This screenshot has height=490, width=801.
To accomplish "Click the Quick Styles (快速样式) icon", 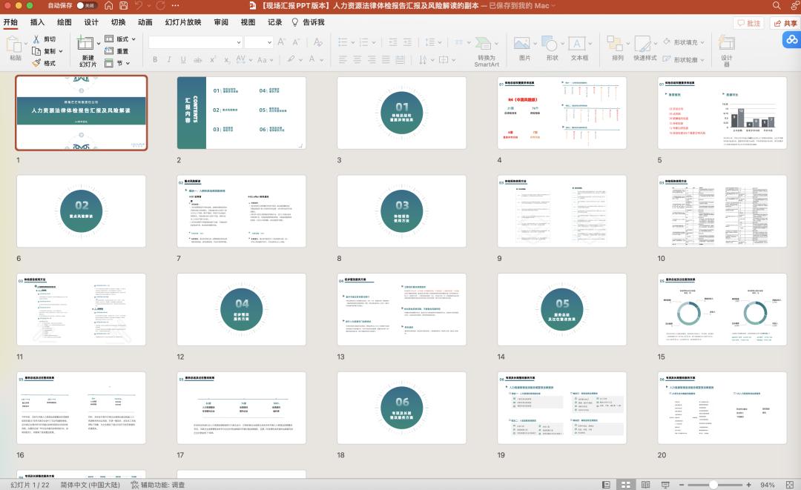I will pos(642,44).
